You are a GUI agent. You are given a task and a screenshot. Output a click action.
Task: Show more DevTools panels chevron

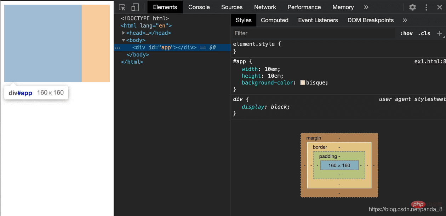(x=366, y=7)
